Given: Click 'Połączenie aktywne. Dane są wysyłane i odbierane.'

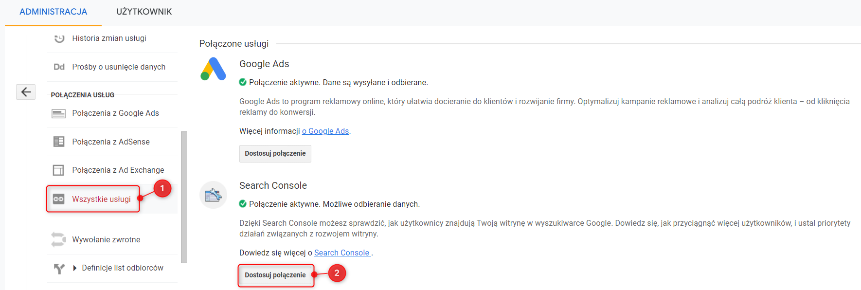Looking at the screenshot, I should tap(339, 83).
